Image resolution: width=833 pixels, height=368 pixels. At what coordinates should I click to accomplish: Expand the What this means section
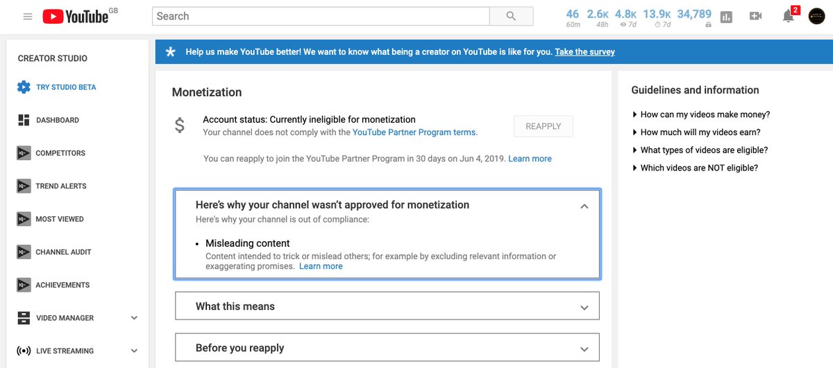pos(584,307)
